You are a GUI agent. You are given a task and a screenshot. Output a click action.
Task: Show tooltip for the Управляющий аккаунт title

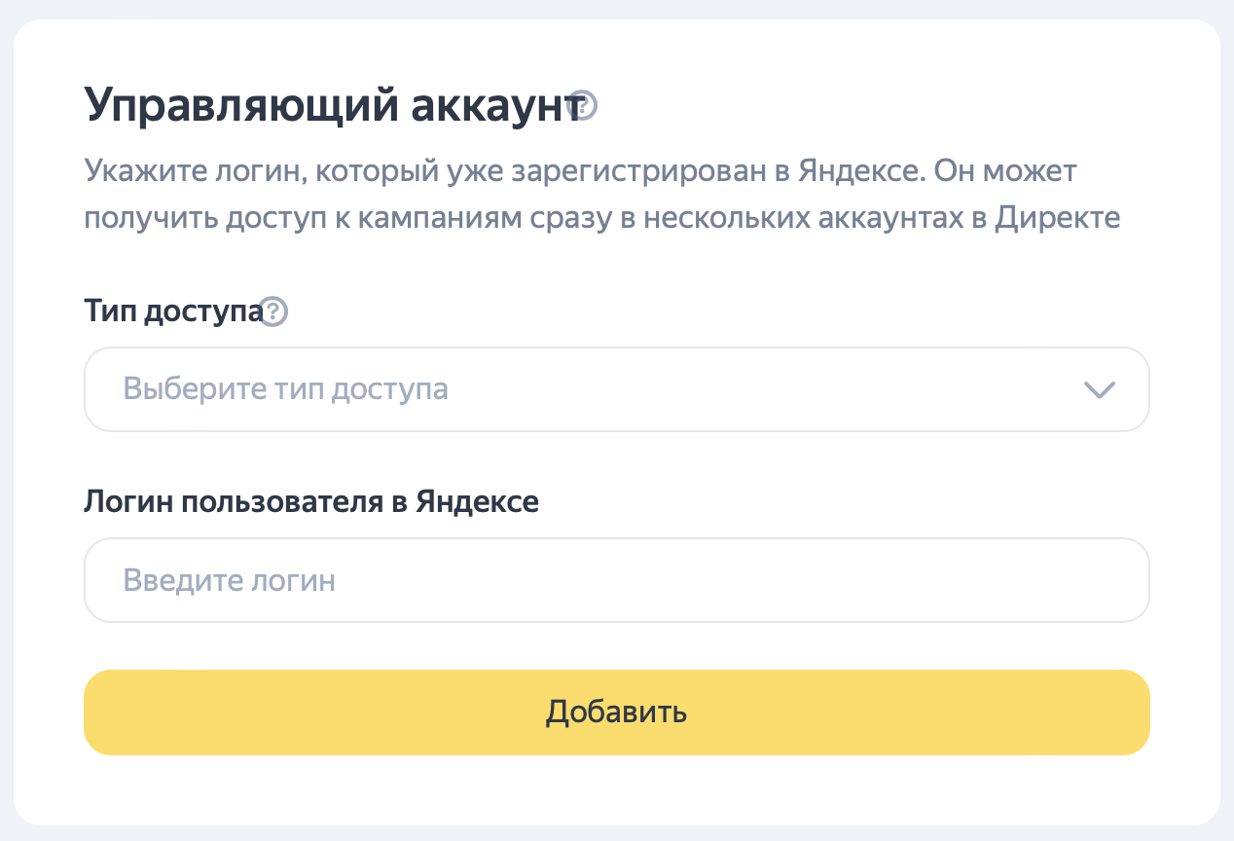pos(582,105)
